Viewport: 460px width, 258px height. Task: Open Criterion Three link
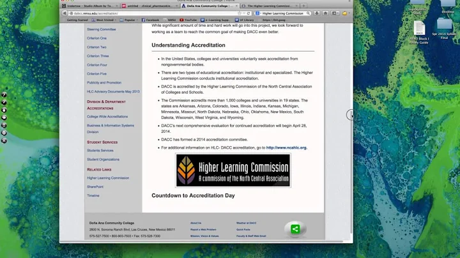click(98, 56)
